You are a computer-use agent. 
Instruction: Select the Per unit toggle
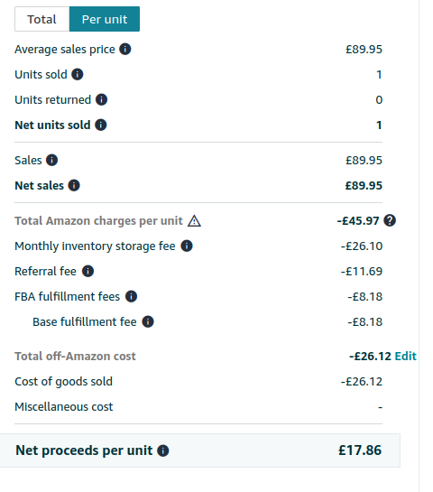coord(105,19)
